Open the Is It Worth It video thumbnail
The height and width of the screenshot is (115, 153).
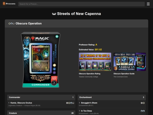(x=95, y=62)
